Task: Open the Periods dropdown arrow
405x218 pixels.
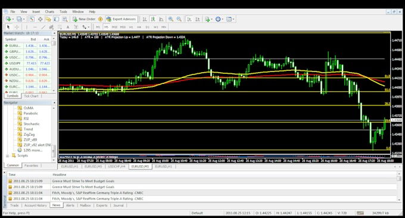Action: 223,19
